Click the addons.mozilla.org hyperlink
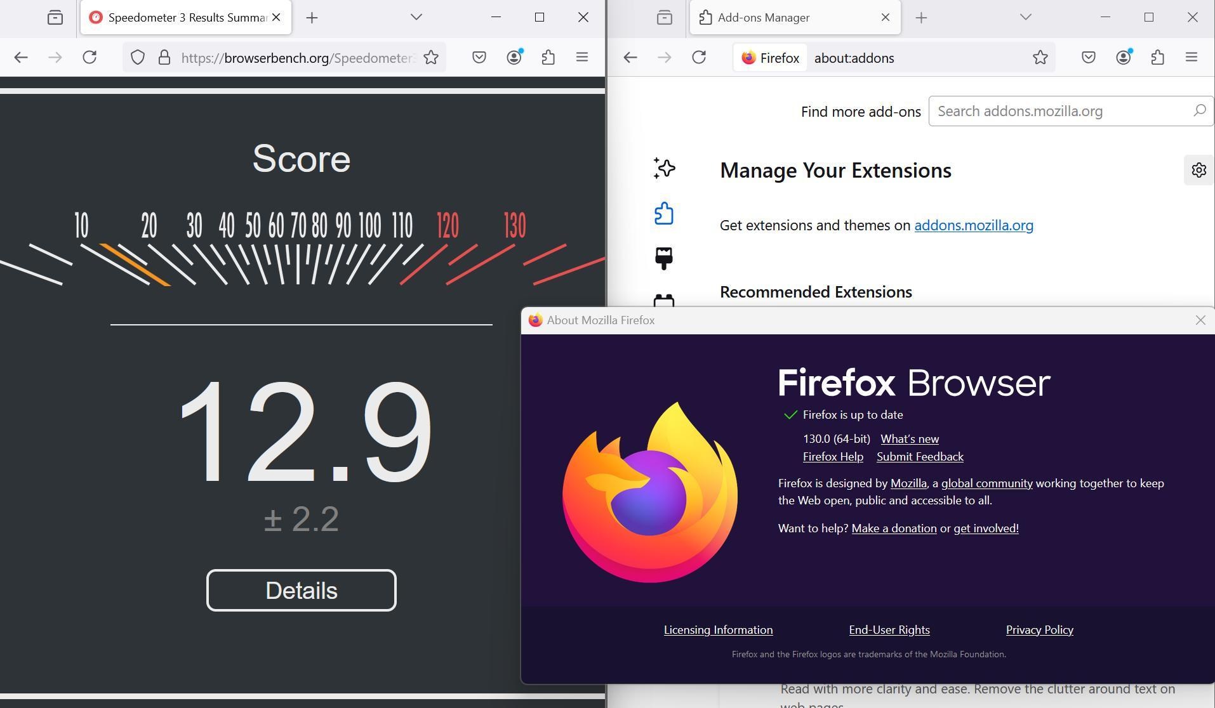 (973, 225)
